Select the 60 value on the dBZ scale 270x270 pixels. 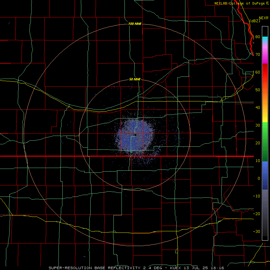click(x=258, y=72)
